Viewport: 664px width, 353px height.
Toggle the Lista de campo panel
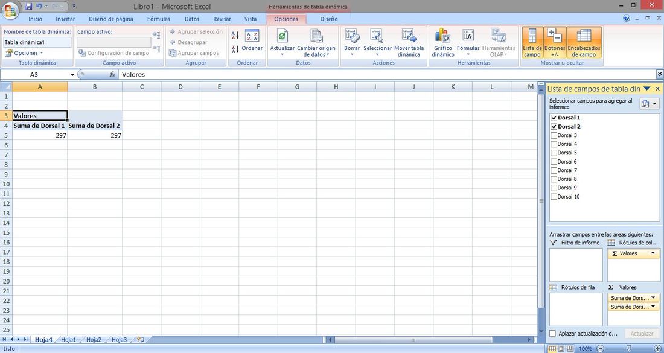point(532,42)
